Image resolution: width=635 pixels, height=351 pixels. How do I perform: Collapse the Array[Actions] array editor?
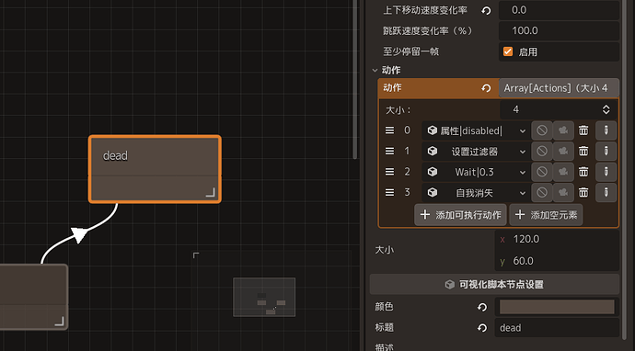tap(559, 88)
